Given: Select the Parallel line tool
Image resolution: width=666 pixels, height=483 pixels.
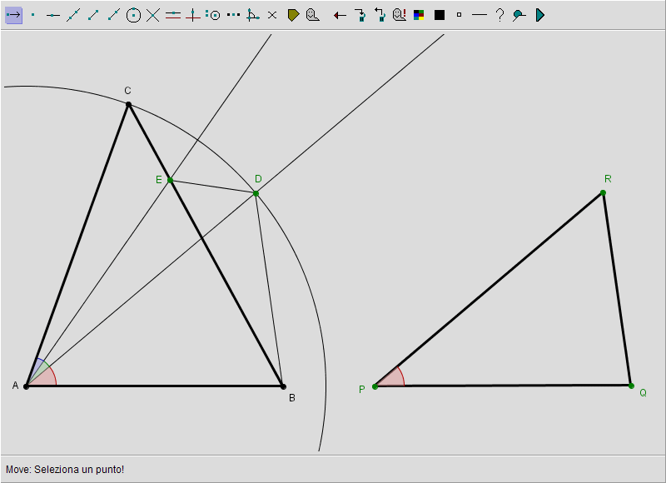Looking at the screenshot, I should pos(173,15).
